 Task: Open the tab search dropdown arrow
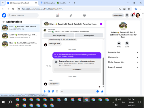click(x=3, y=3)
